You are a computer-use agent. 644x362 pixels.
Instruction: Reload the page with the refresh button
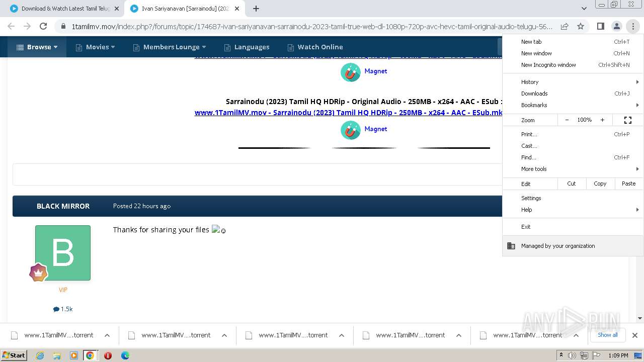point(43,26)
